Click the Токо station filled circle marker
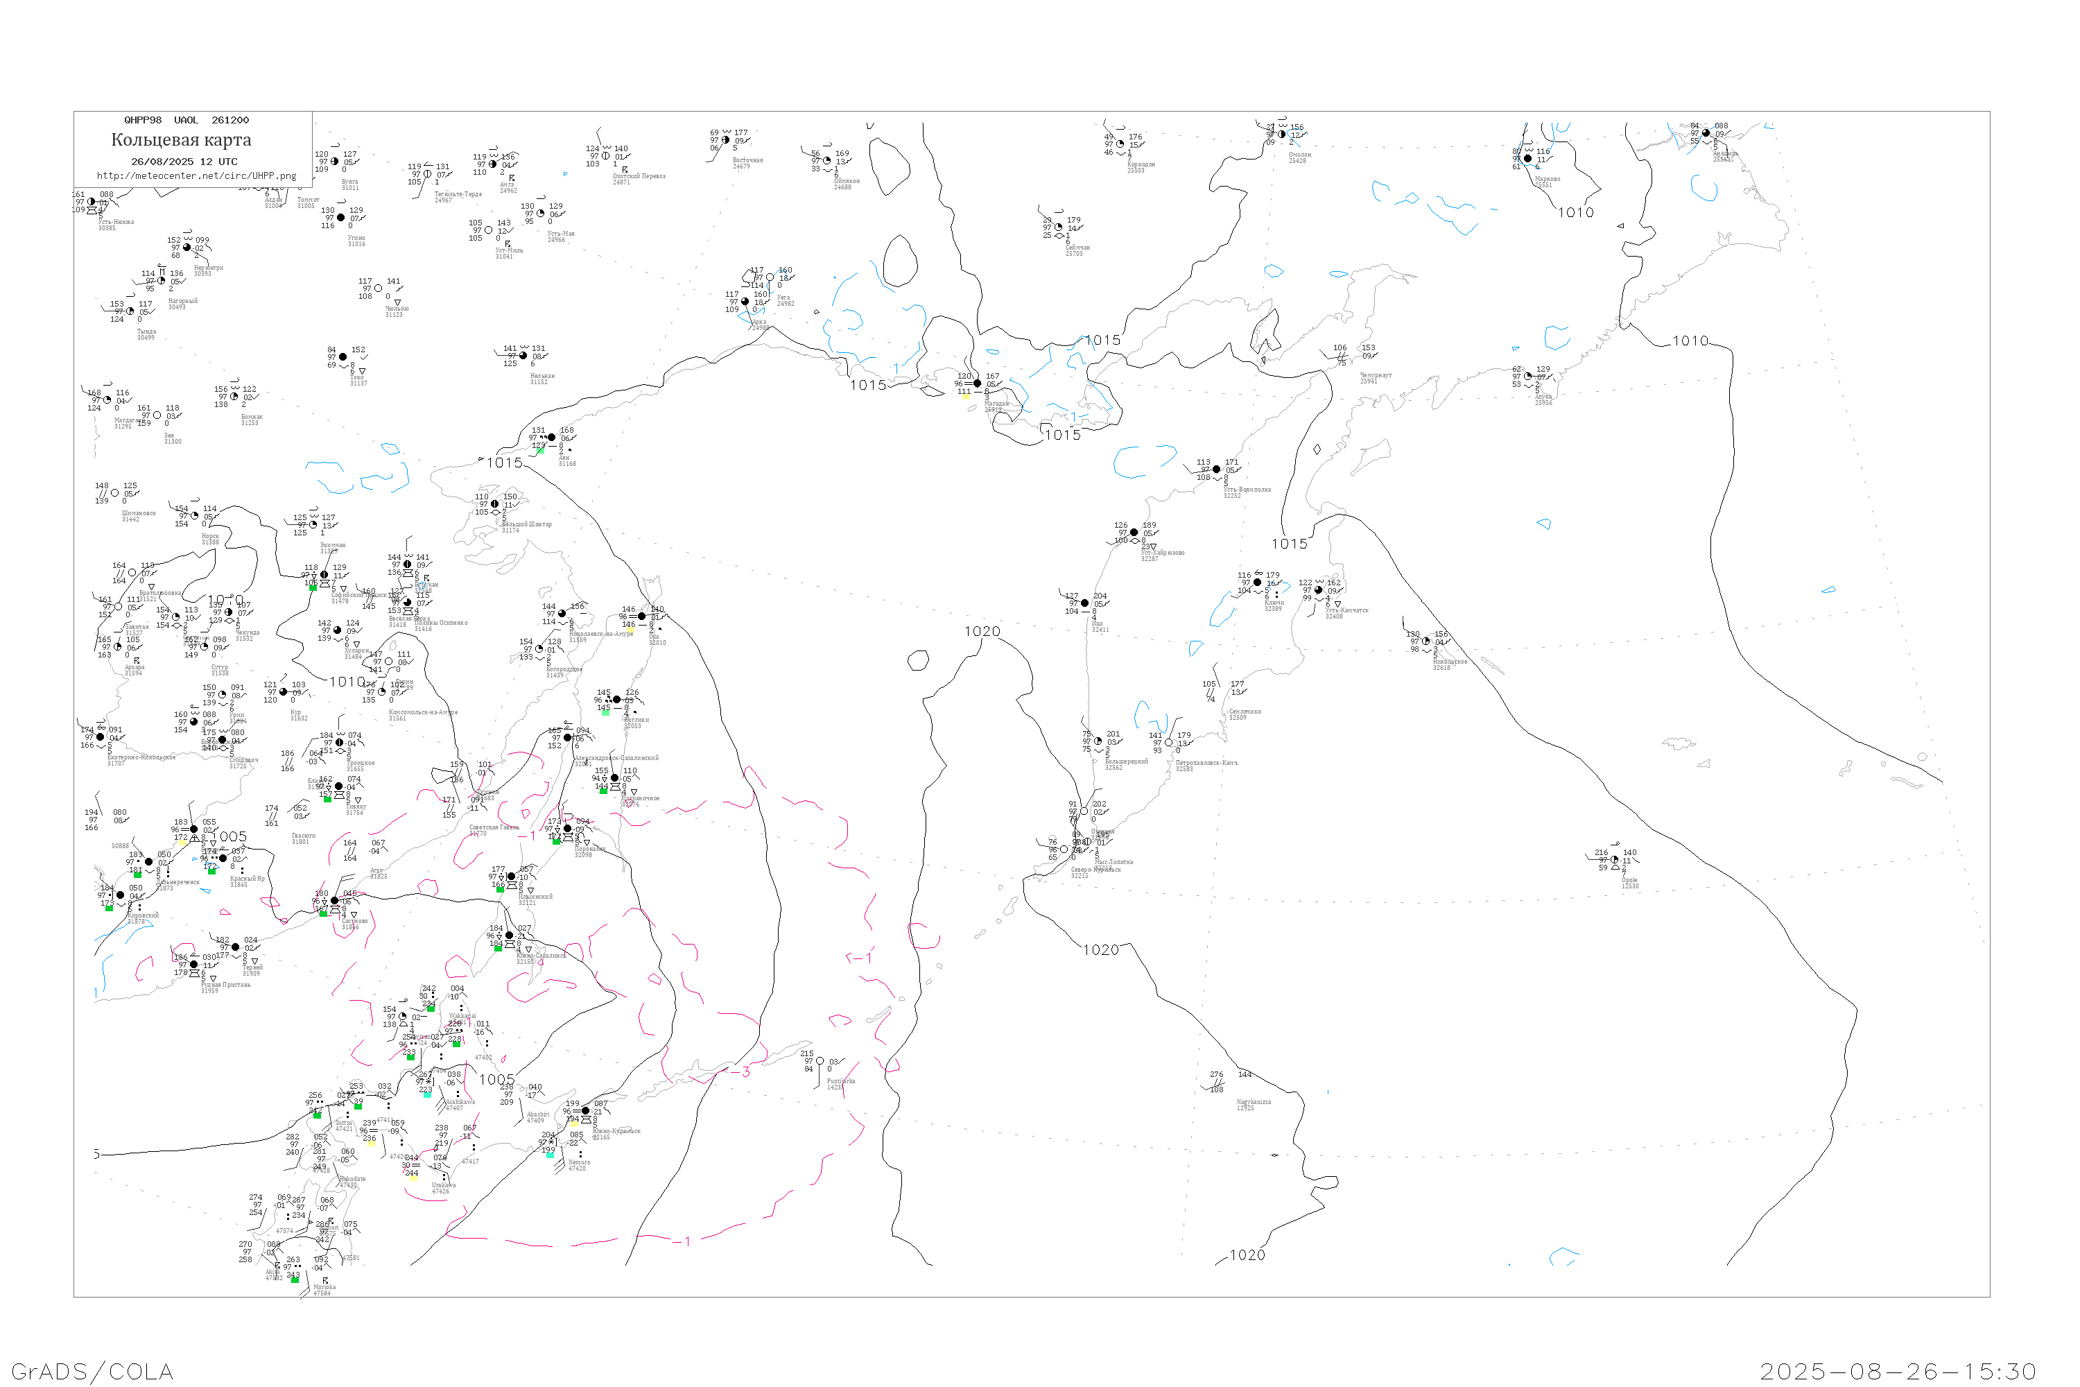This screenshot has width=2080, height=1387. coord(343,357)
